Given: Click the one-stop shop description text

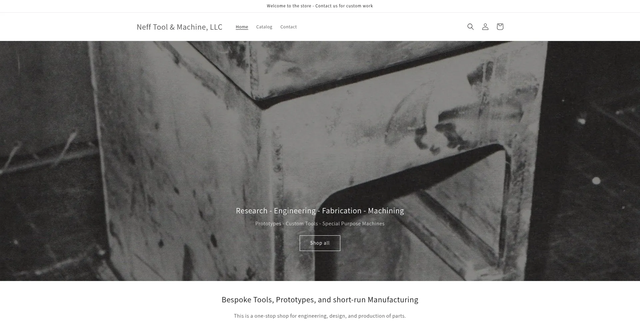Looking at the screenshot, I should tap(320, 316).
